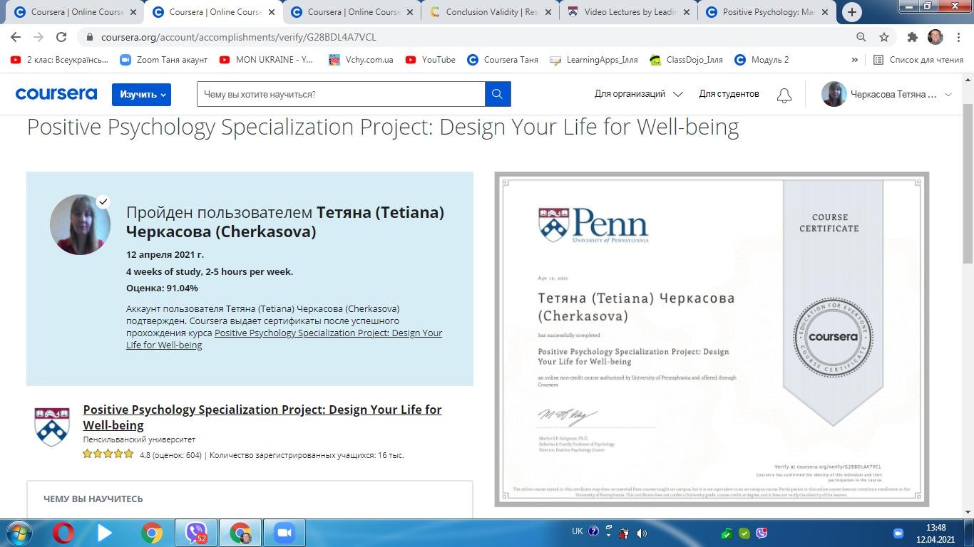Click the volume icon in system tray

point(642,533)
